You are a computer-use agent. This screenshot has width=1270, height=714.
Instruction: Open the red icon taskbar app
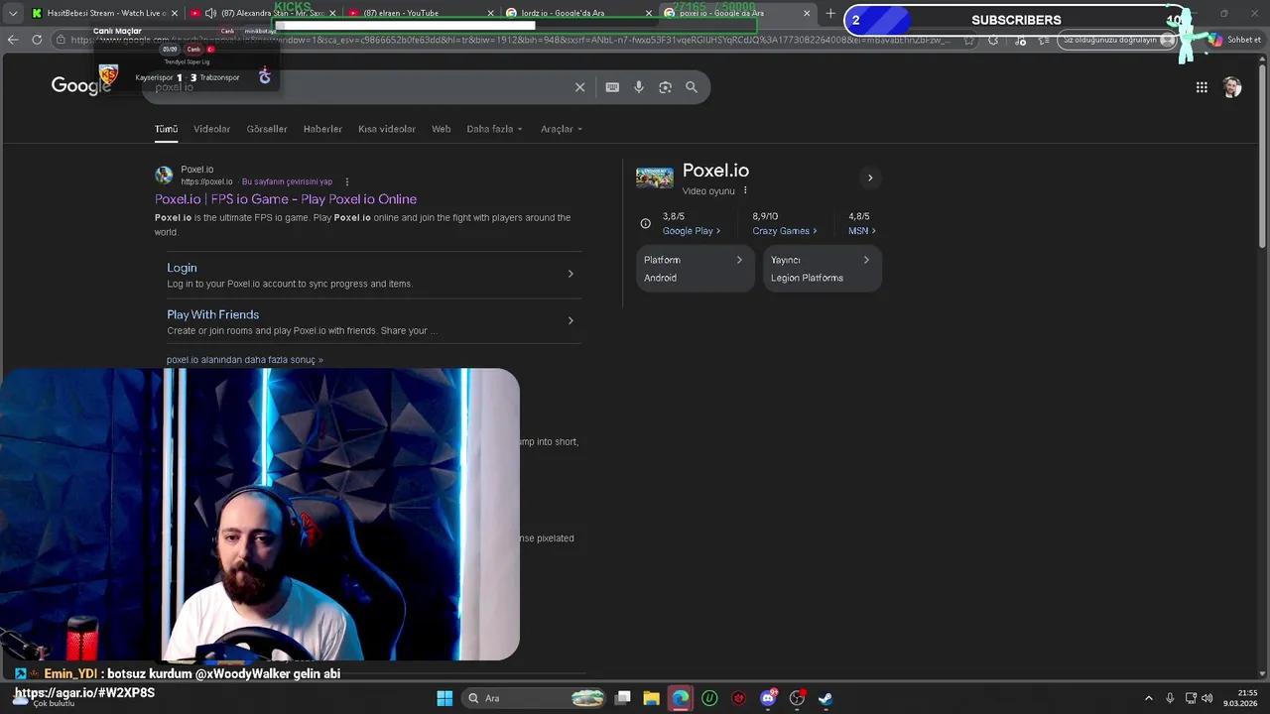[738, 698]
